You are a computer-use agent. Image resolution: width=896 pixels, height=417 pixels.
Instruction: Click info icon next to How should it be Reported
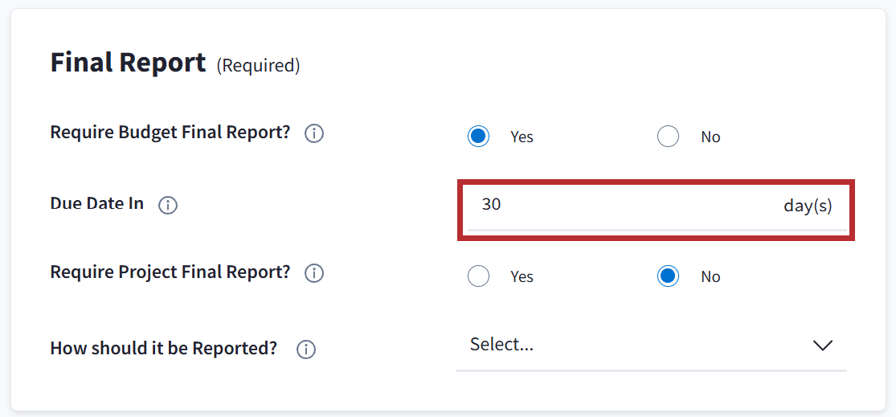[306, 350]
